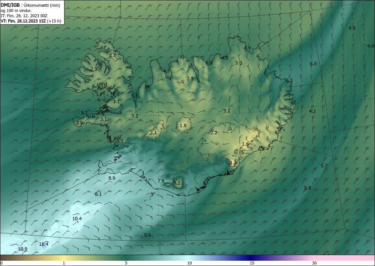Click the "og 100 m vindur." legend line
Image resolution: width=375 pixels, height=266 pixels.
[16, 10]
